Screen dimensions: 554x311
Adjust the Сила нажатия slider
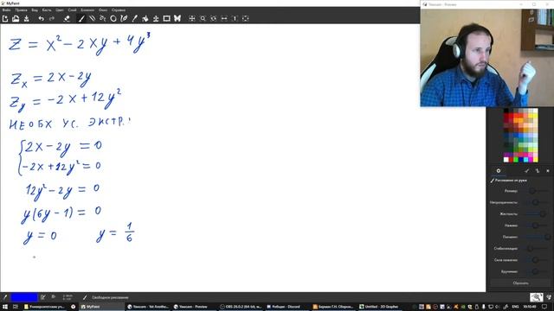point(537,260)
